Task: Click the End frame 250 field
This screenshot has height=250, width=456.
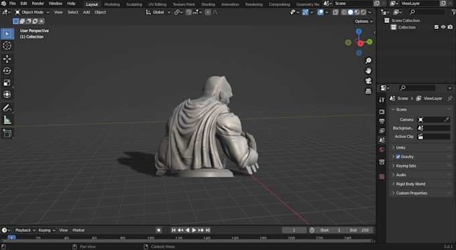Action: click(359, 230)
